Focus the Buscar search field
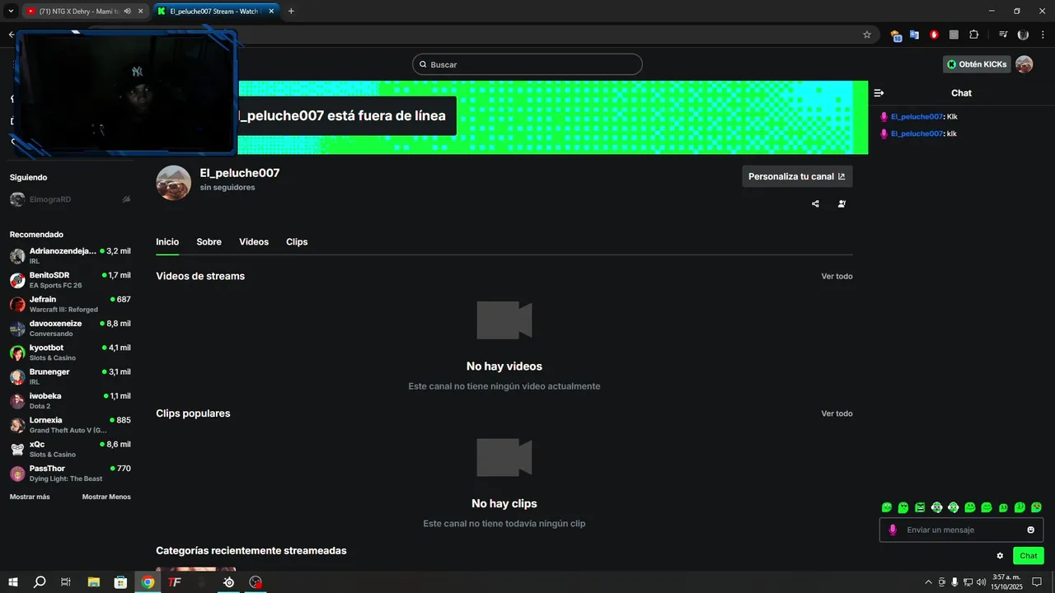Viewport: 1055px width, 593px height. [527, 64]
